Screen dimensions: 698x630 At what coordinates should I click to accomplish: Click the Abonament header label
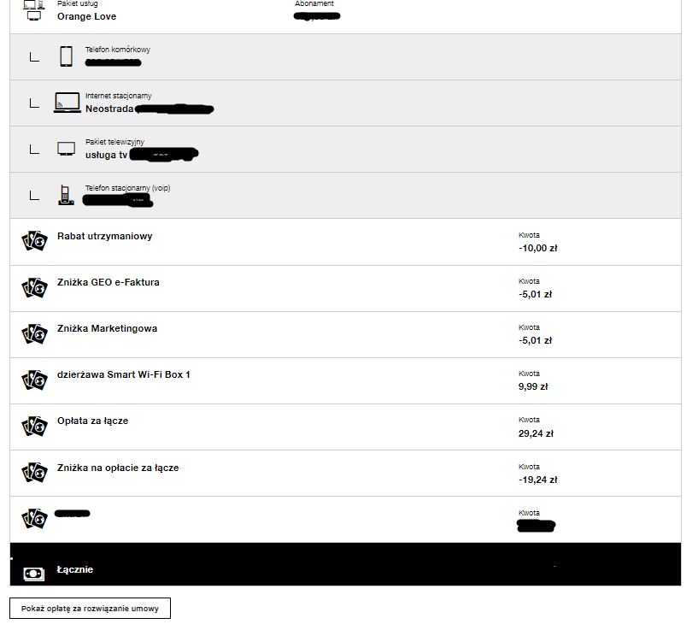pos(314,3)
